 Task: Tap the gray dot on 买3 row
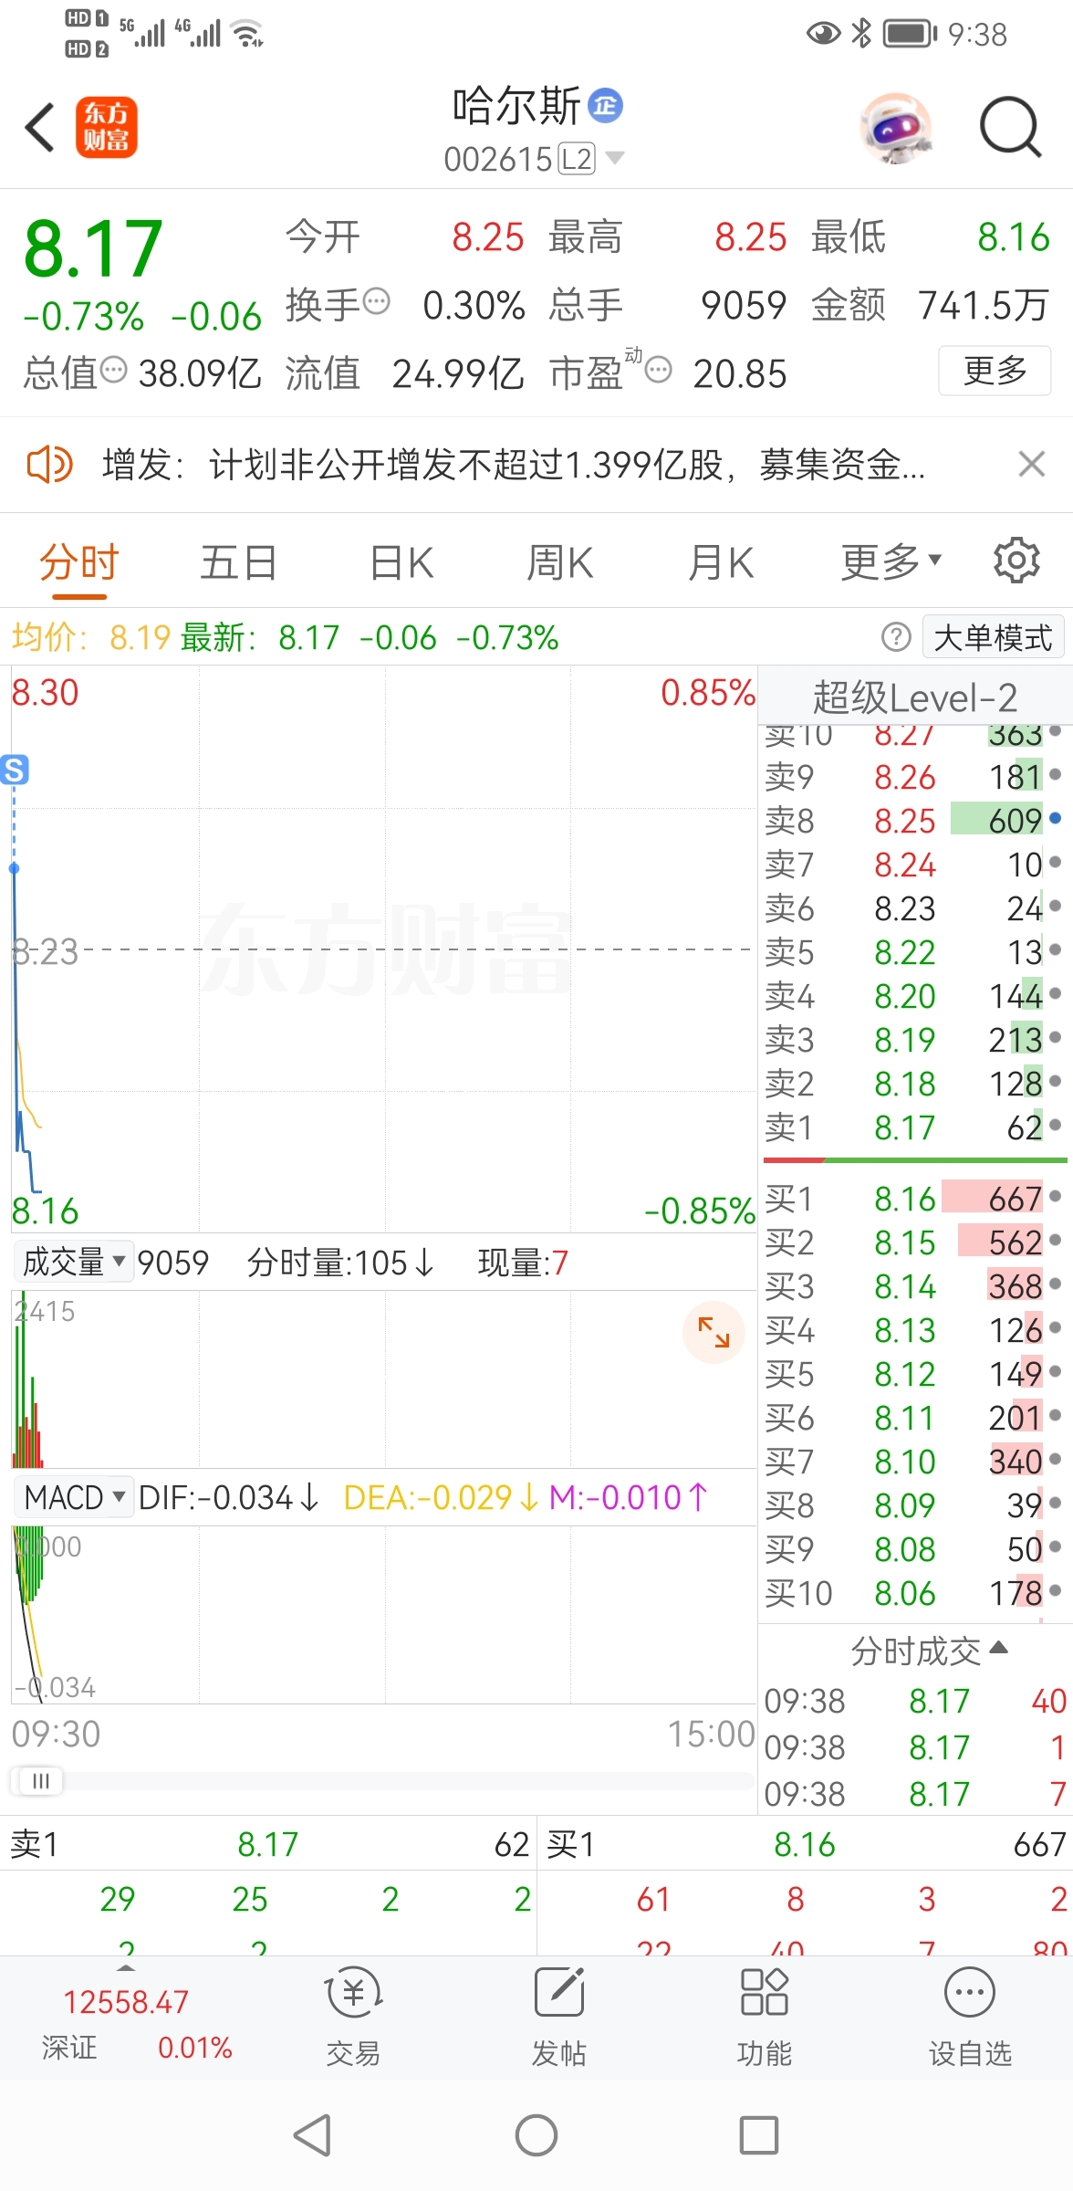pos(1056,1283)
